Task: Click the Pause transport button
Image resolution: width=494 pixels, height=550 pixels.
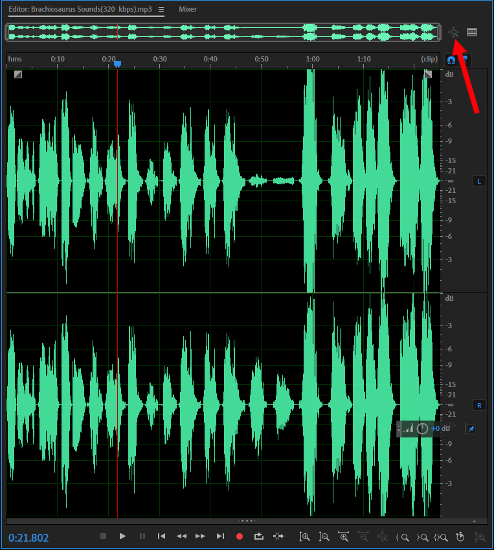Action: tap(142, 536)
